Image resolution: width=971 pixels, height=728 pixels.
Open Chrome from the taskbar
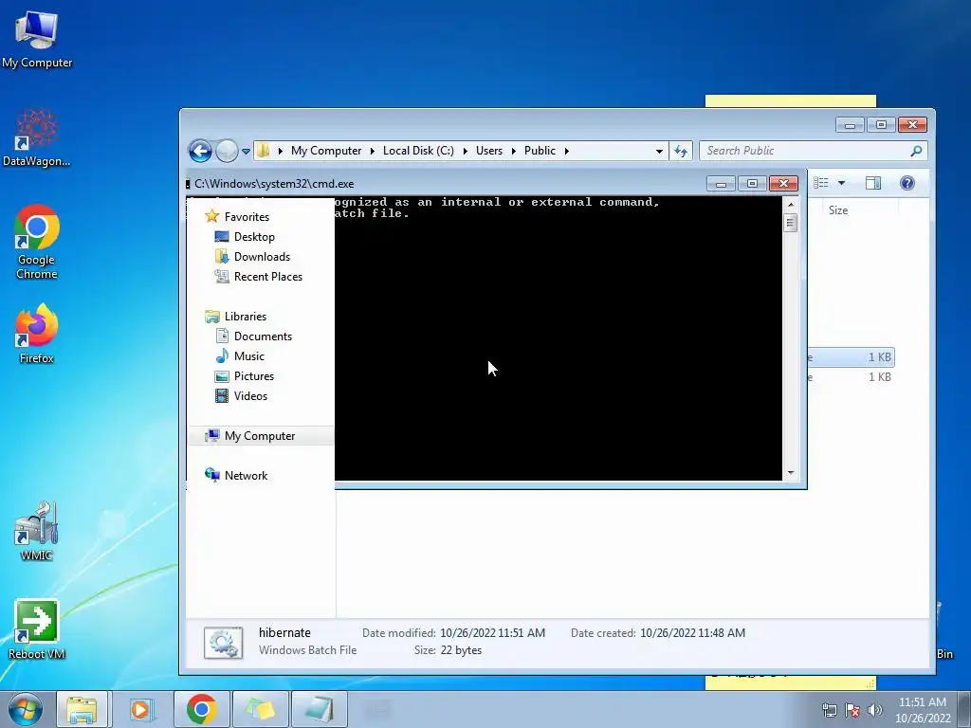point(201,709)
